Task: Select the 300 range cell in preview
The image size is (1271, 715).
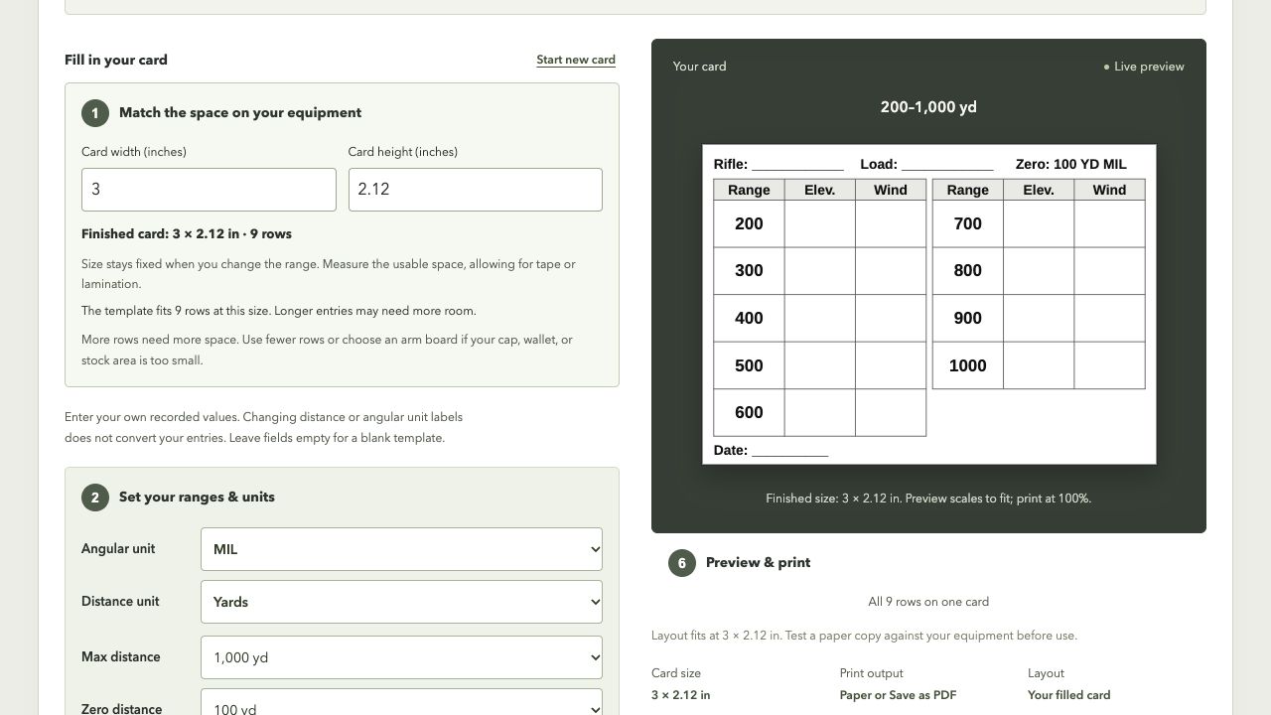Action: 749,270
